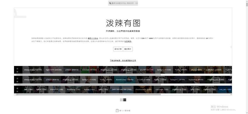The width and height of the screenshot is (248, 114).
Task: Open contributor tiger1974 (94530)
Action: click(x=54, y=70)
